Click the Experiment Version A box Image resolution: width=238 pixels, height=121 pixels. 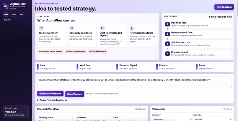click(16, 112)
